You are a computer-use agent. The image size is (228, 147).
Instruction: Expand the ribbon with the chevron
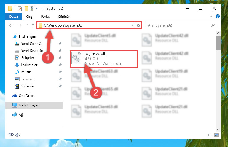click(211, 17)
